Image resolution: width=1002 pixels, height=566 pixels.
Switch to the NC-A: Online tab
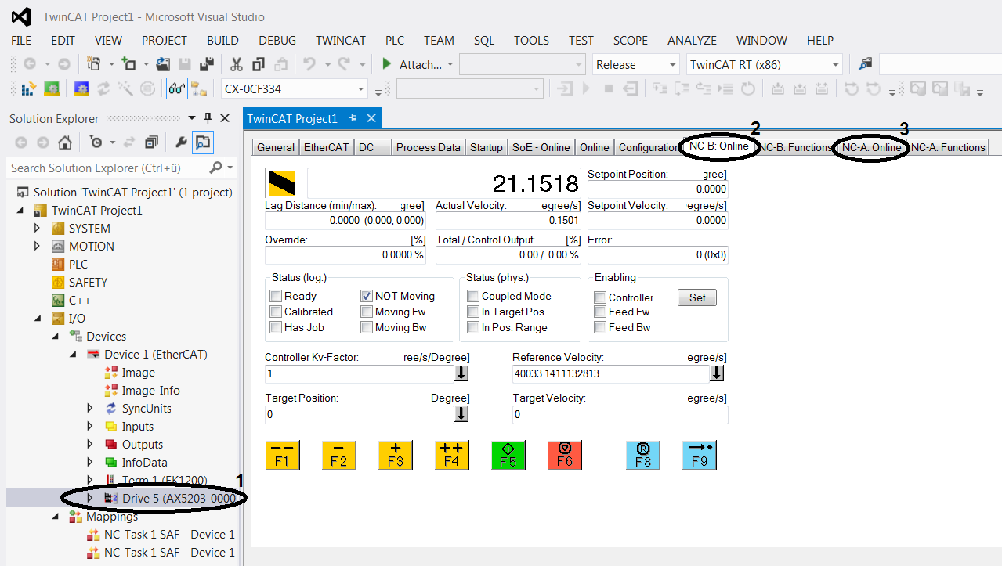871,147
